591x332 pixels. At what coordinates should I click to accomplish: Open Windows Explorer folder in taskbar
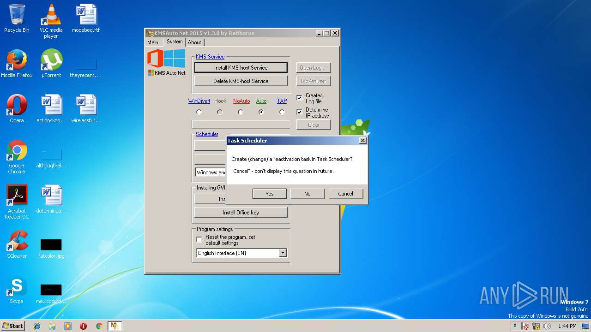point(52,326)
